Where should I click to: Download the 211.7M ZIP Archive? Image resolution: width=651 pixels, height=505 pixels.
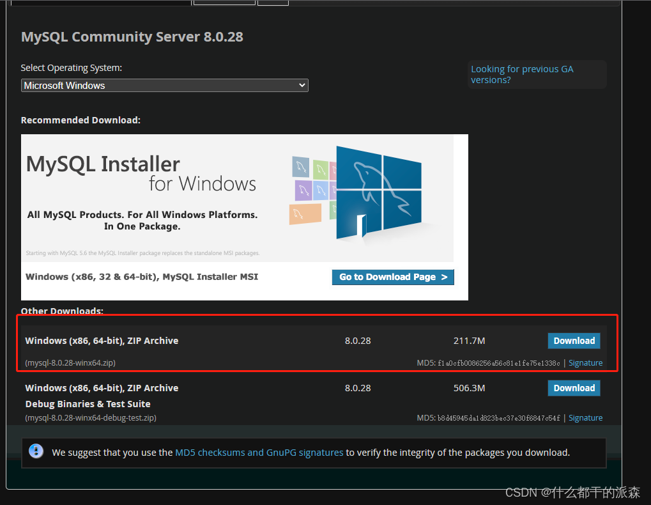click(x=574, y=341)
